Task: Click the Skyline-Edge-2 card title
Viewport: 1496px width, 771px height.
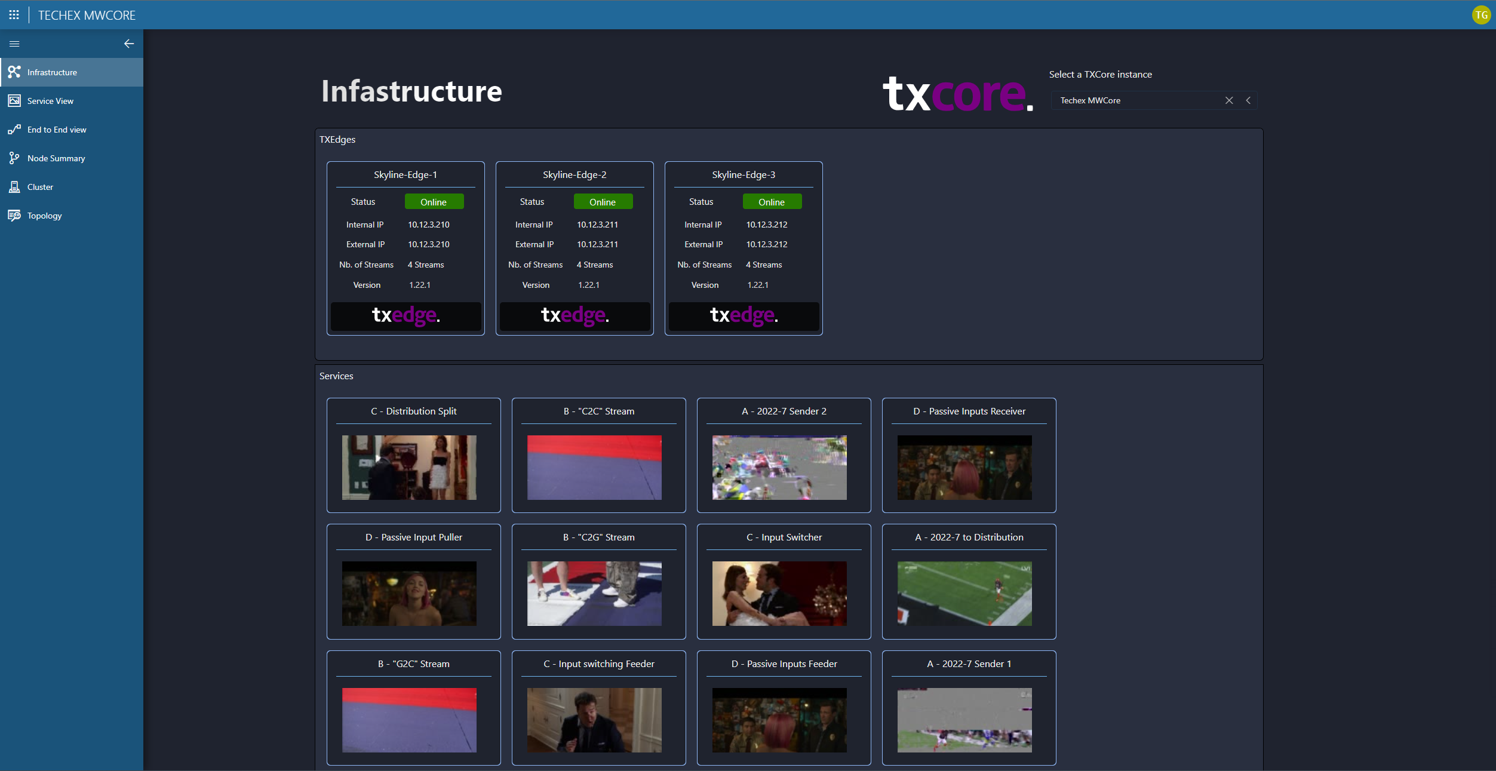Action: (575, 174)
